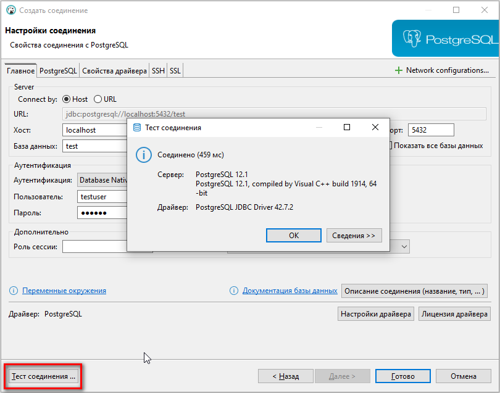Click the PostgreSQL JDBC Driver 42.7.2 text
The image size is (500, 393).
click(244, 207)
